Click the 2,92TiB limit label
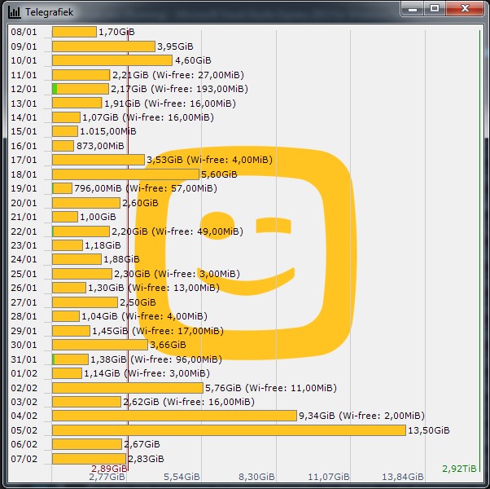This screenshot has height=489, width=490. (x=459, y=469)
